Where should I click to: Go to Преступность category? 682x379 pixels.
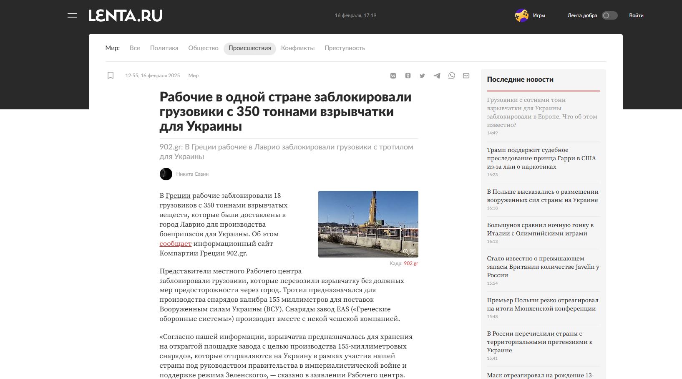point(345,48)
